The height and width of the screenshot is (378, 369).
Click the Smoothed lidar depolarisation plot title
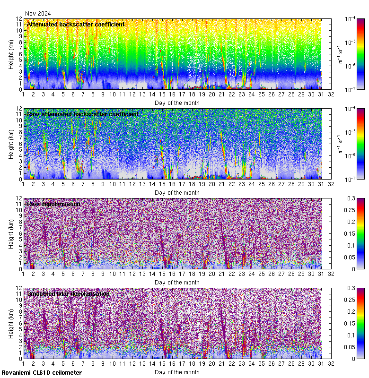tap(68, 294)
